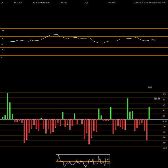Click the 45 label in mini chart
This screenshot has width=168, height=168.
pos(108,159)
